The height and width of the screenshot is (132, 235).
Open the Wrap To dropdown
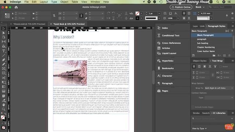(219, 88)
